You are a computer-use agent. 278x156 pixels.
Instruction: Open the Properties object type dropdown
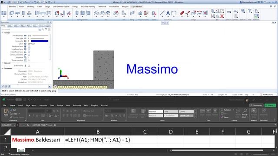click(x=40, y=29)
